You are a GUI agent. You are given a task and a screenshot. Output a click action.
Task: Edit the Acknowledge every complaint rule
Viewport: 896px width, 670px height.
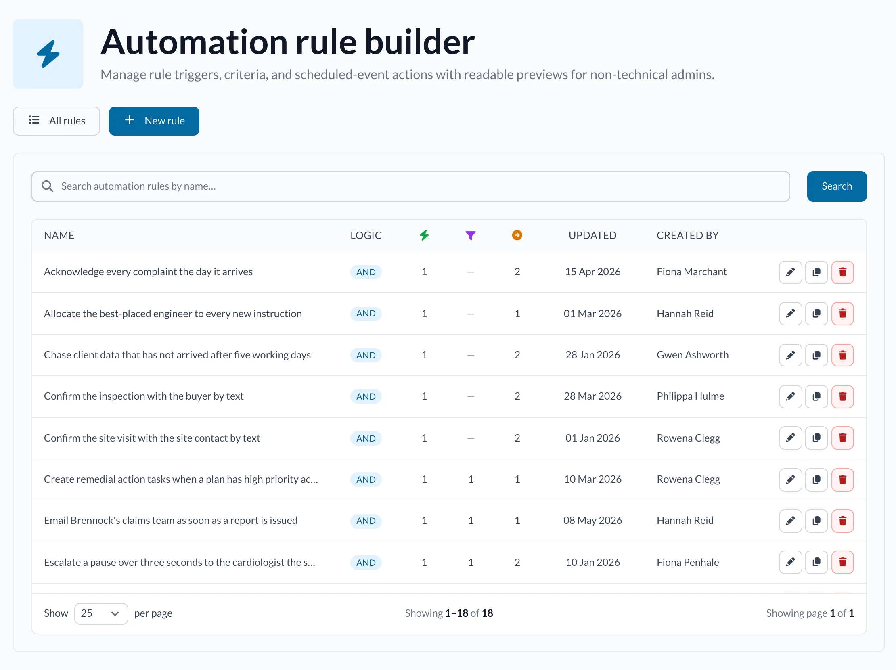[790, 272]
